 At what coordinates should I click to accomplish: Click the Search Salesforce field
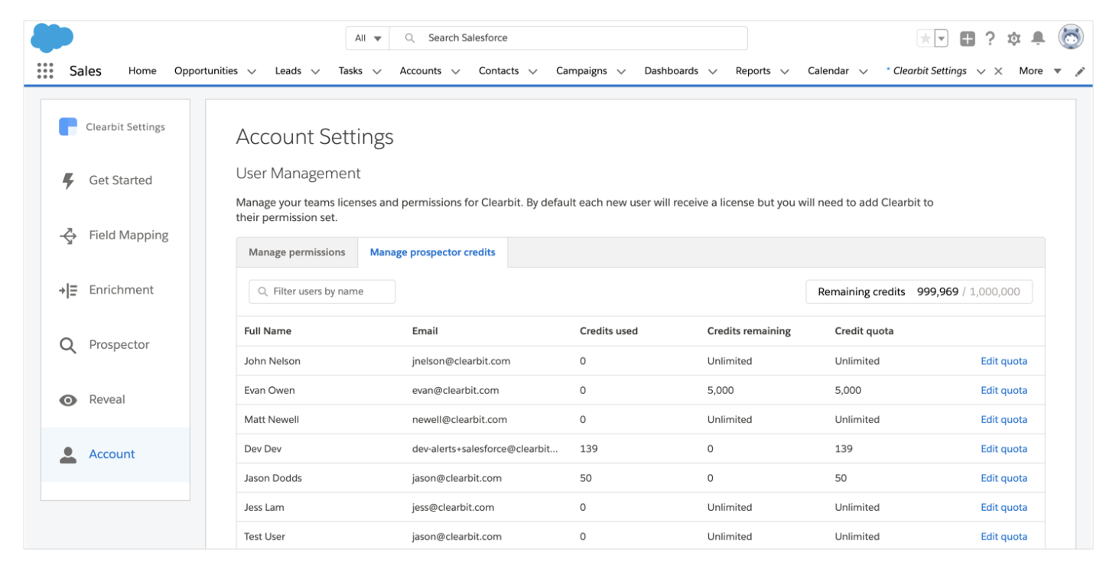tap(568, 38)
